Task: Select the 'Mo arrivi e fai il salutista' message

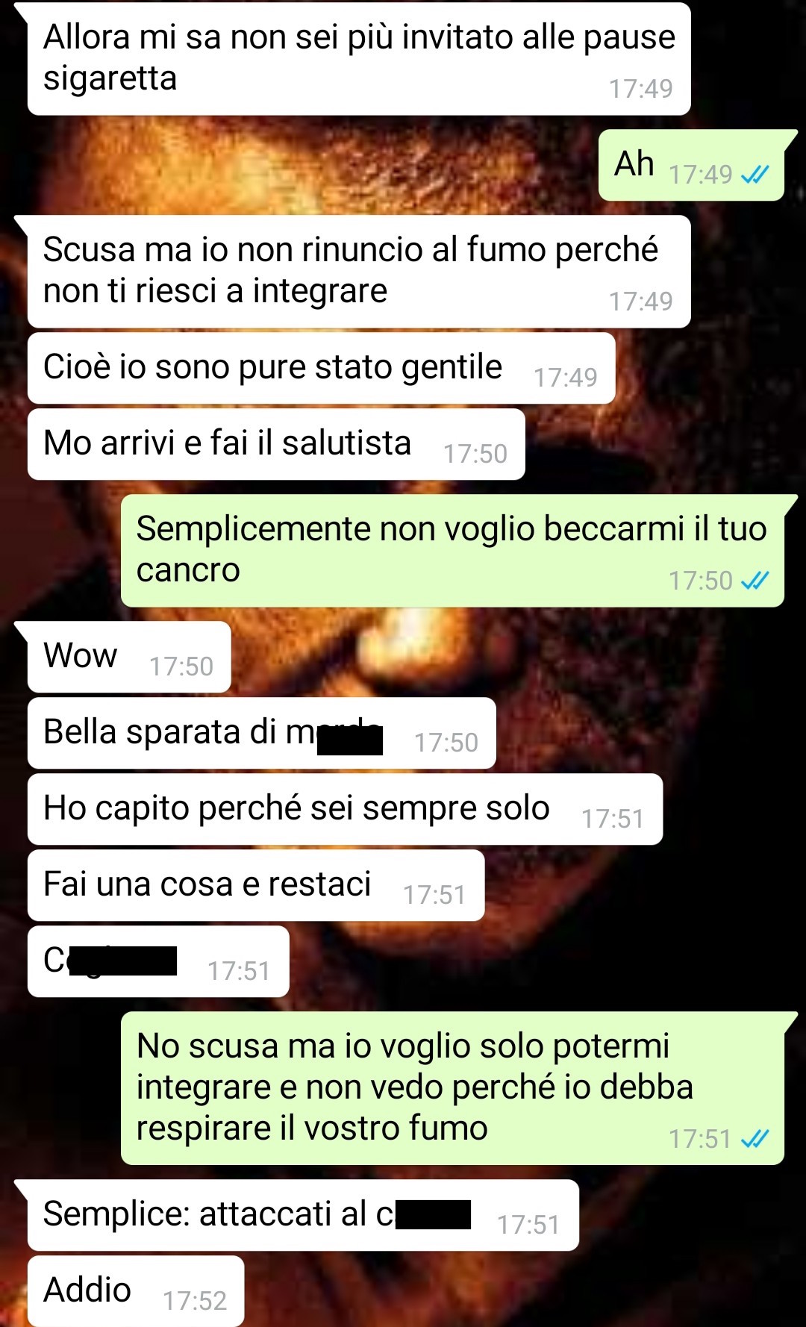Action: [276, 444]
